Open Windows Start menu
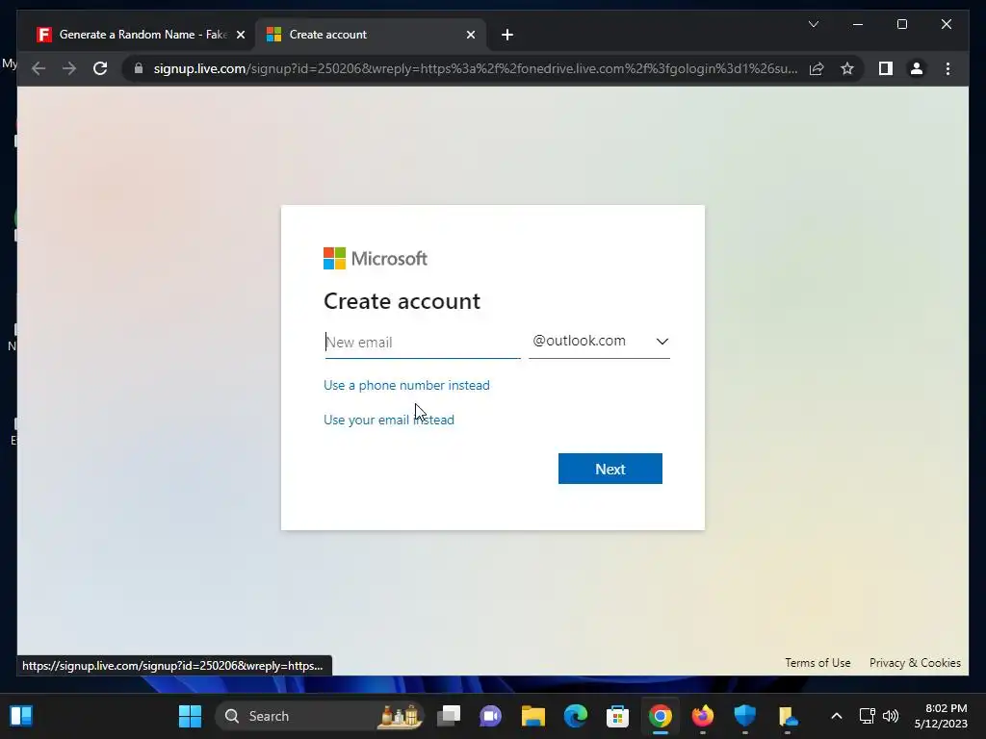 coord(190,716)
